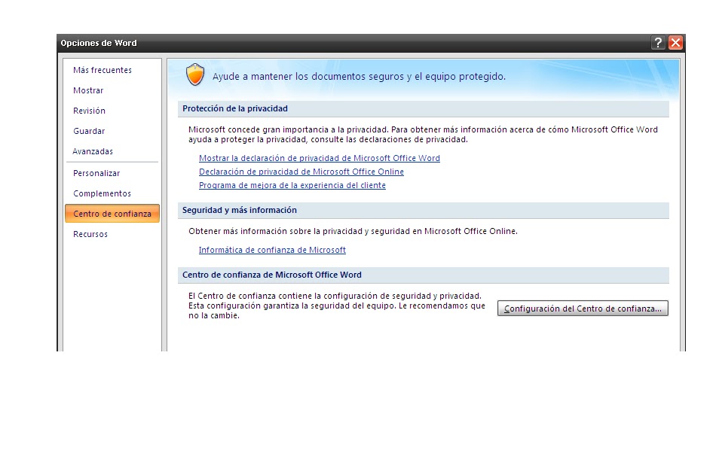
Task: Click the Centro de confianza de Microsoft Office Word heading
Action: tap(272, 275)
